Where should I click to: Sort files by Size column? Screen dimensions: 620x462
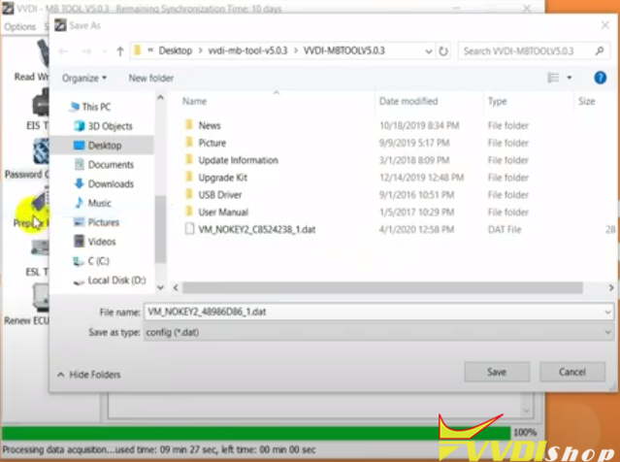tap(587, 101)
